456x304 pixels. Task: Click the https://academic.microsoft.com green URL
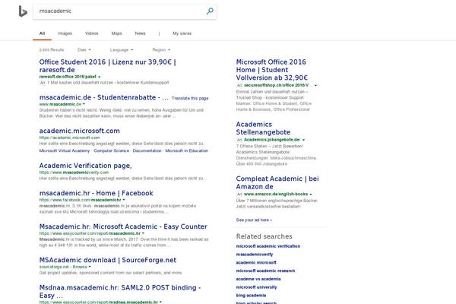[x=69, y=138]
